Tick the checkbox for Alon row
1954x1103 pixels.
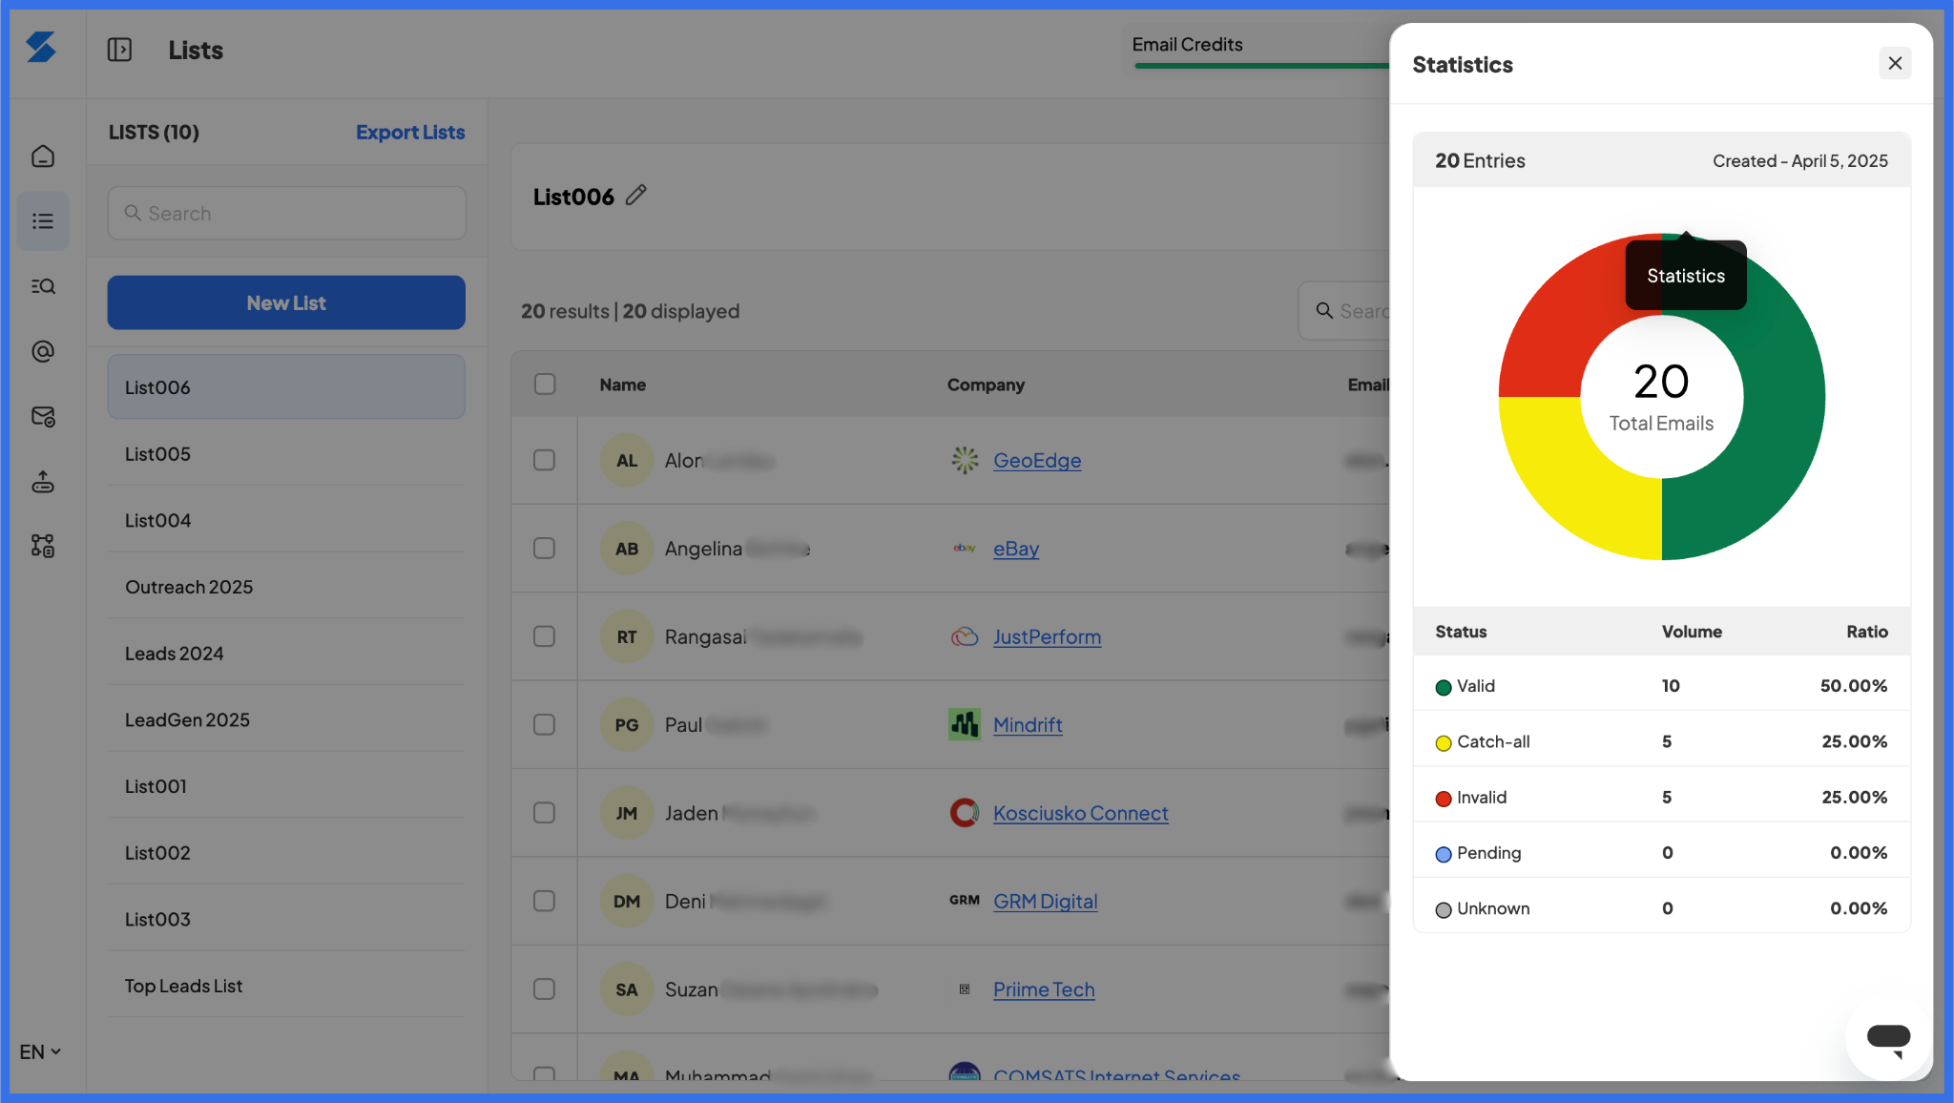pos(545,460)
